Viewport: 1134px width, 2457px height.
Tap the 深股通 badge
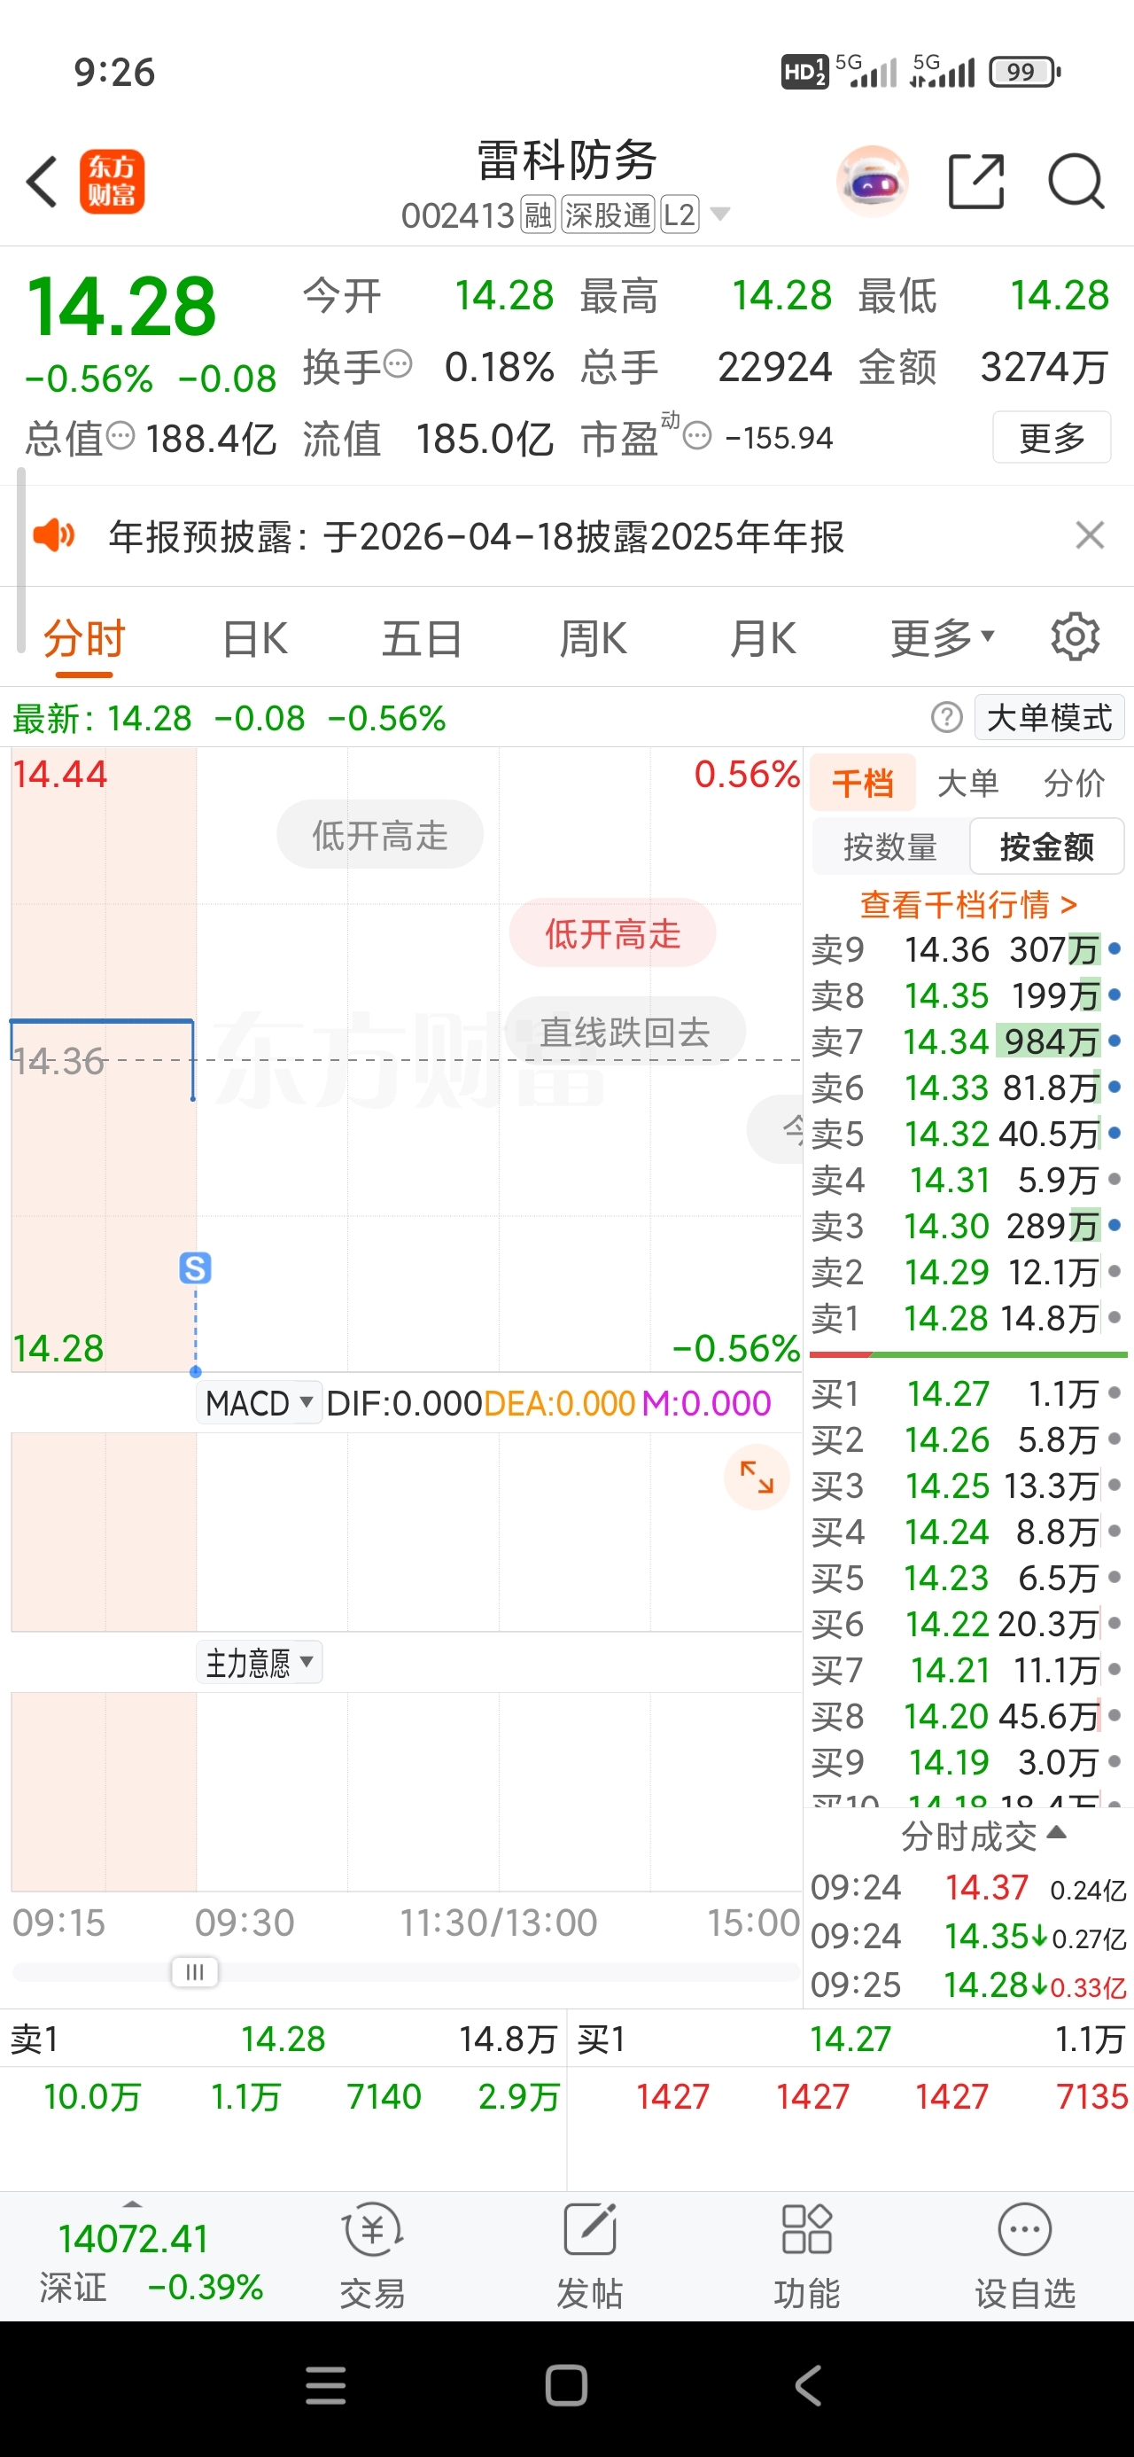click(x=608, y=215)
